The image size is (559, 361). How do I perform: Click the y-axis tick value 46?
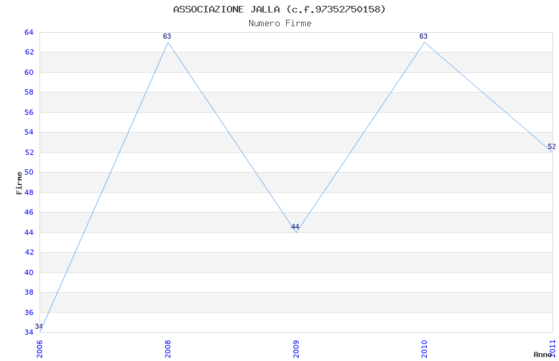29,212
